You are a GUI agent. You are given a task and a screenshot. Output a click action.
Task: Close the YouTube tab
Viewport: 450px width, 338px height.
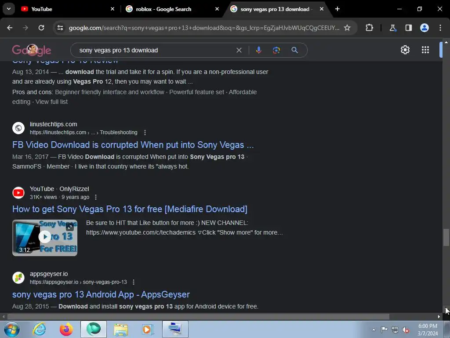[x=112, y=9]
